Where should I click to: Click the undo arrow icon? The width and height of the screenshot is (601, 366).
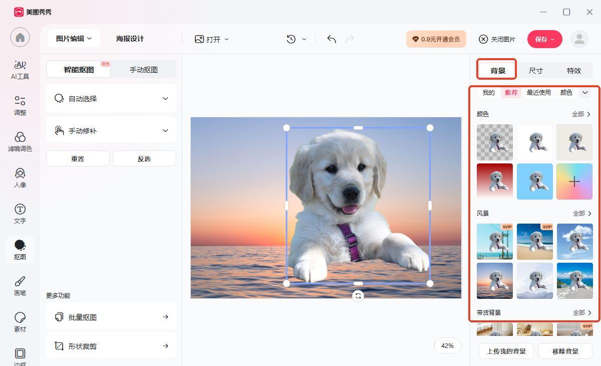click(x=332, y=39)
